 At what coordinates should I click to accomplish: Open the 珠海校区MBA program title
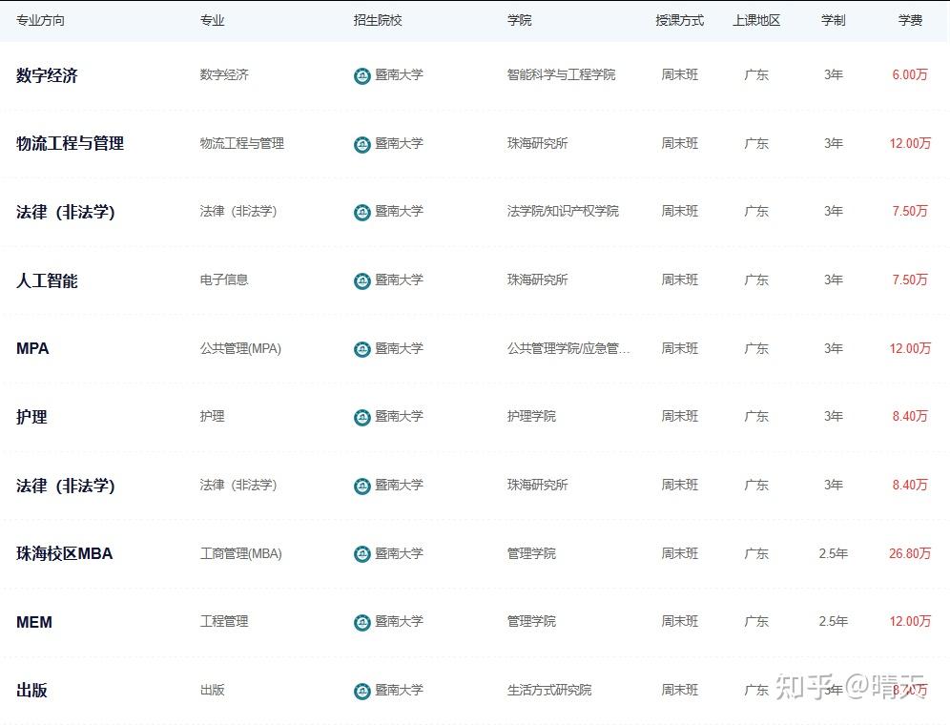[x=64, y=553]
